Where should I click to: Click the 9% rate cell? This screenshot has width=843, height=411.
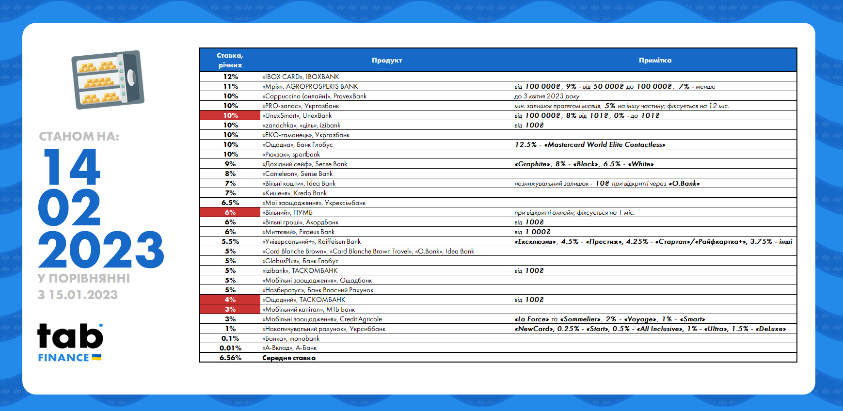click(230, 164)
